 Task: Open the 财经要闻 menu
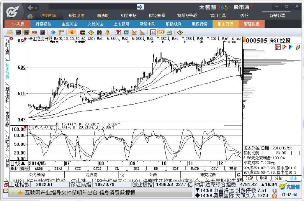pyautogui.click(x=157, y=16)
